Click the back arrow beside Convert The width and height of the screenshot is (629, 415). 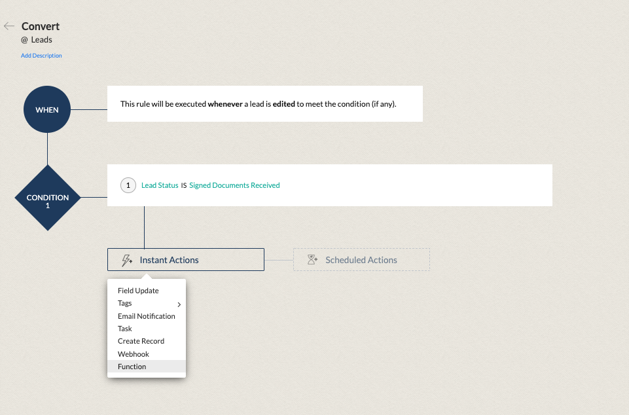pyautogui.click(x=9, y=26)
